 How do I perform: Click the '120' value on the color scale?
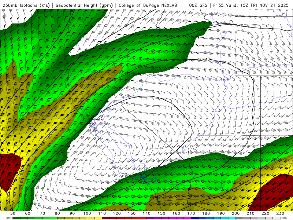point(117,213)
